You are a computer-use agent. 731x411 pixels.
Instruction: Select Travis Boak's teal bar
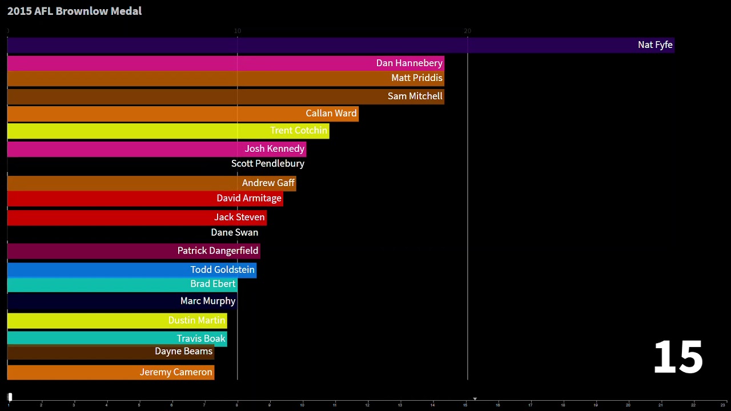(x=117, y=339)
